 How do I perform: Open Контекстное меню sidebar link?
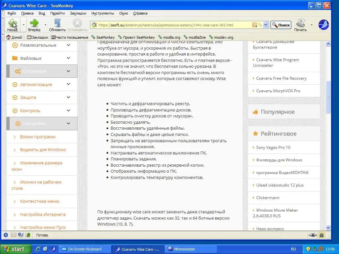[x=40, y=201]
